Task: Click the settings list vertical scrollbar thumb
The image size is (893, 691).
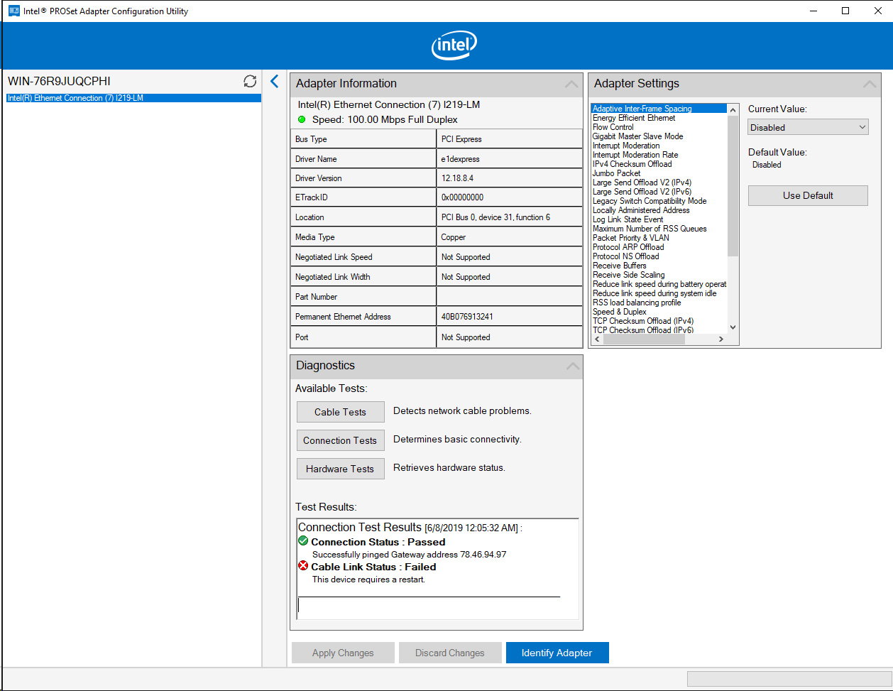Action: pyautogui.click(x=733, y=186)
